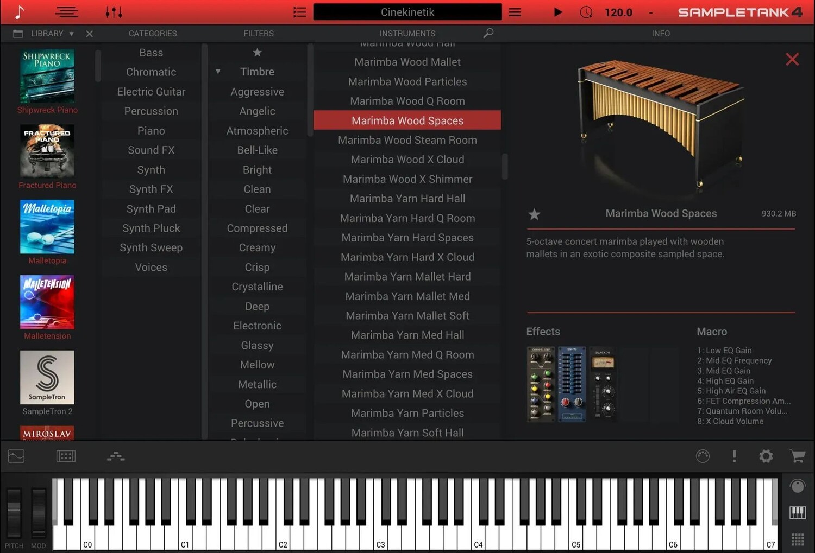Click the tempo value 120.0

[x=618, y=12]
